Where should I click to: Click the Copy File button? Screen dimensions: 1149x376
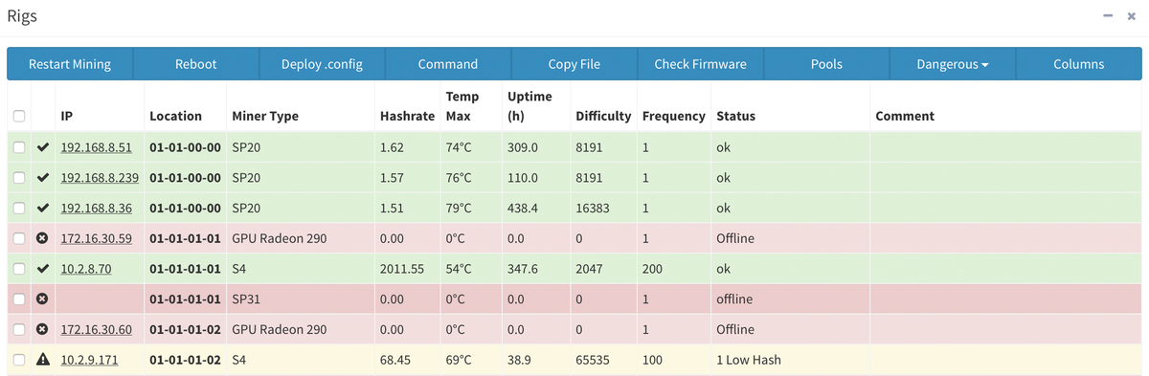click(x=574, y=64)
